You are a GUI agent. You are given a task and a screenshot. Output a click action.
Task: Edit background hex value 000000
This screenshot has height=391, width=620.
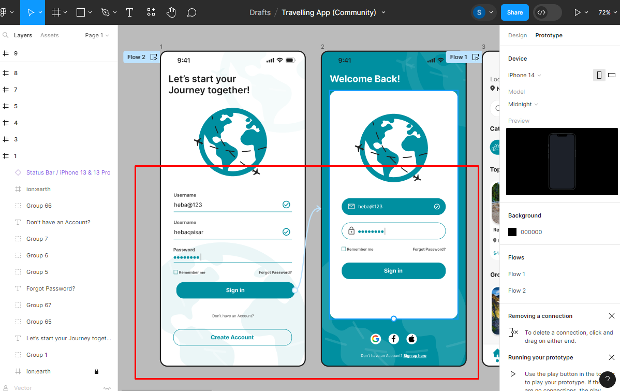tap(531, 233)
